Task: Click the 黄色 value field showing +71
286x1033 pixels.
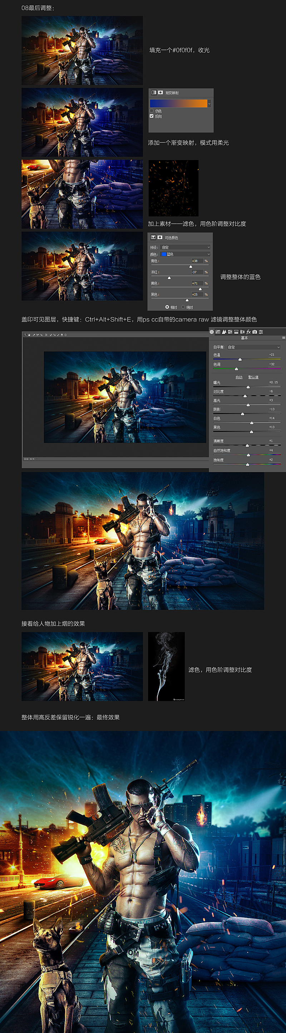Action: 197,283
